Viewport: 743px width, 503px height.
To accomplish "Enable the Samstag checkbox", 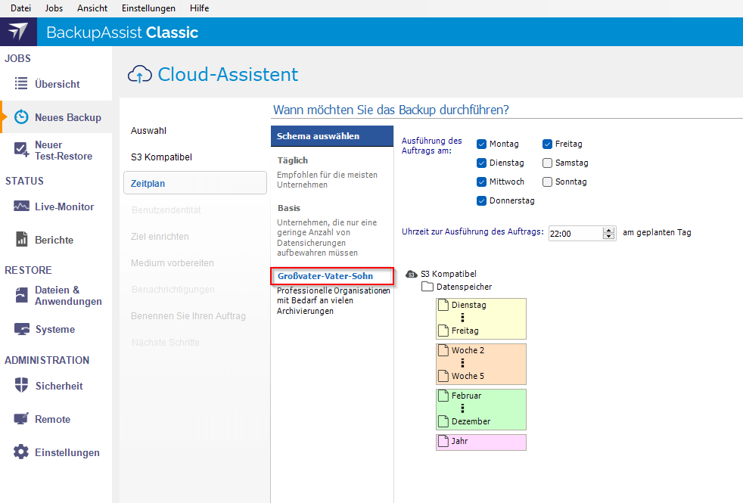I will point(547,163).
